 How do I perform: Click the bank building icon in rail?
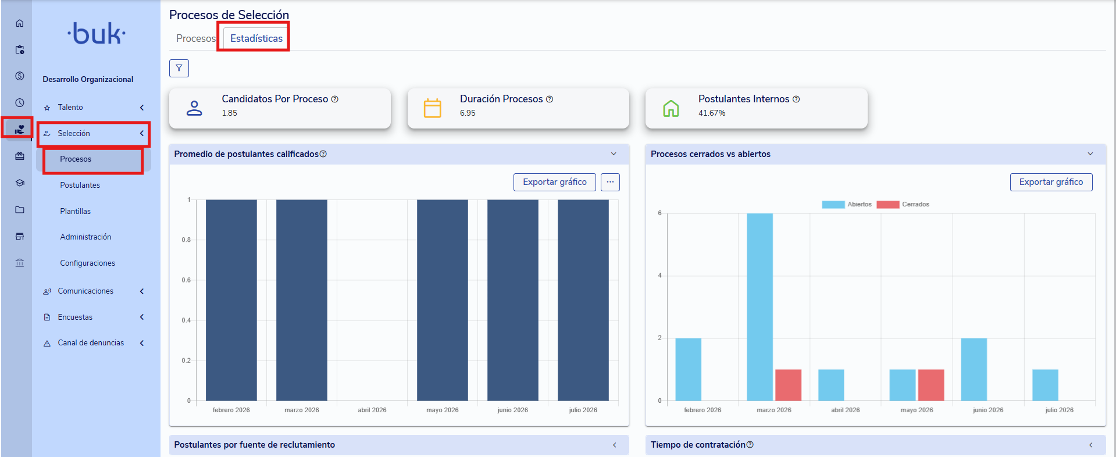click(x=20, y=263)
